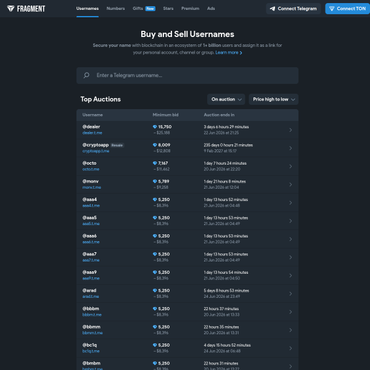Screen dimensions: 370x370
Task: Open the @aaa4 row chevron arrow
Action: click(x=290, y=202)
